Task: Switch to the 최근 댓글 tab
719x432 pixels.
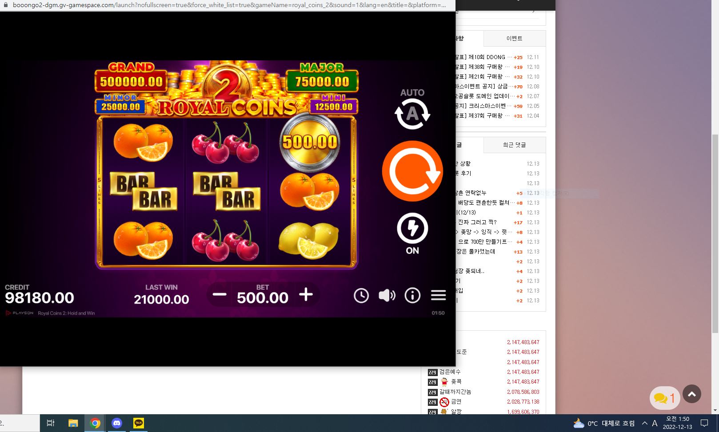Action: pyautogui.click(x=514, y=145)
